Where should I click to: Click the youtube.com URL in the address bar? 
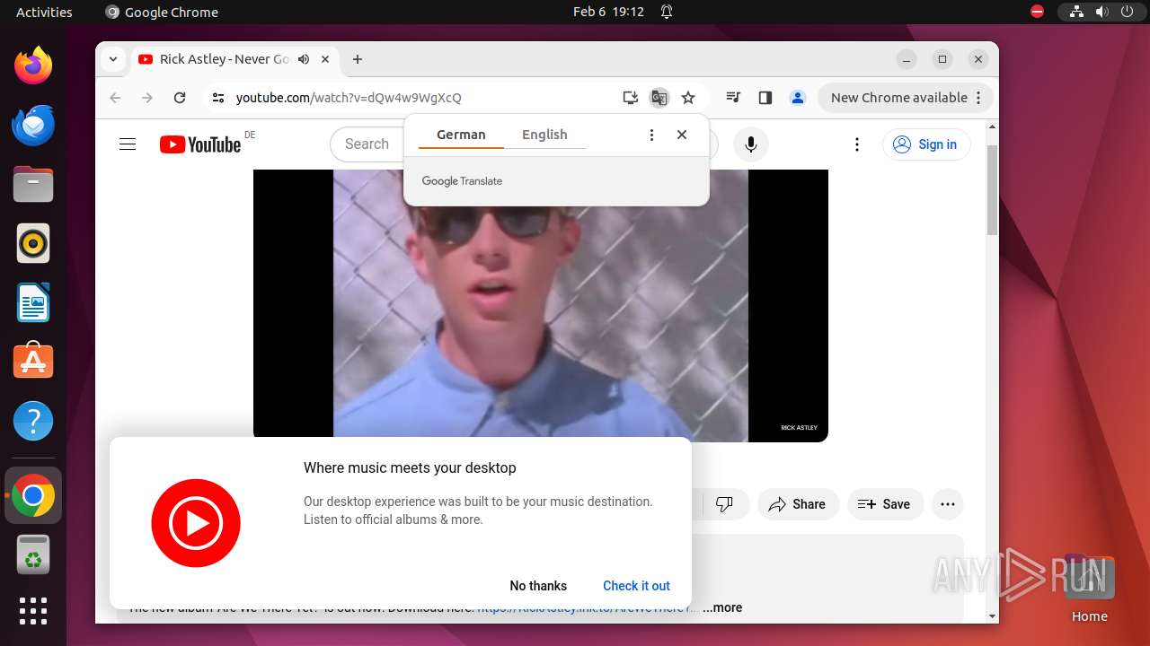pyautogui.click(x=349, y=98)
